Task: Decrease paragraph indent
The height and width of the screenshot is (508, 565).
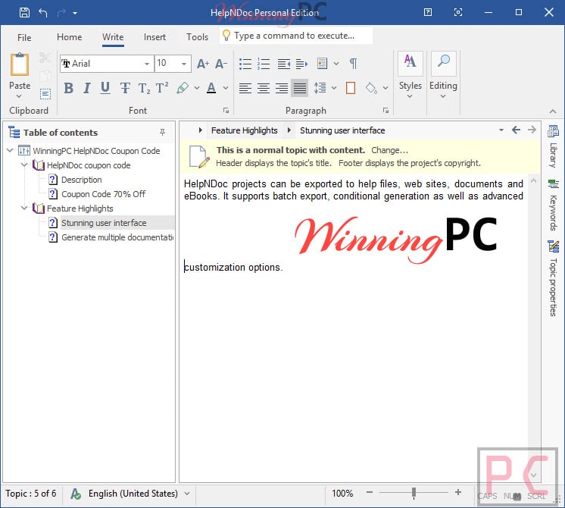Action: 283,64
